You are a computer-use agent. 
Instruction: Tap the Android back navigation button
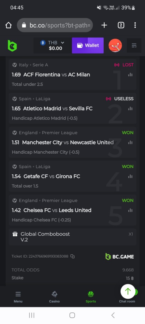click(113, 315)
